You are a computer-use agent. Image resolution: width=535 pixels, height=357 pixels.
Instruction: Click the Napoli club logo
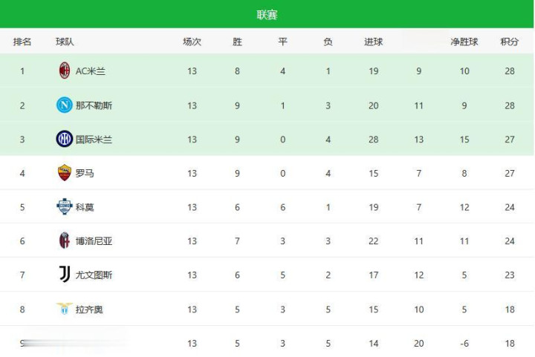[x=65, y=105]
